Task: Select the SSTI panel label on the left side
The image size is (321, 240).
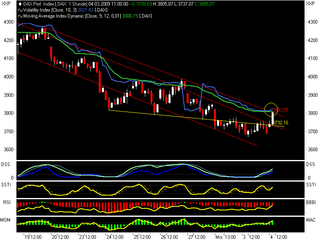Action: pyautogui.click(x=6, y=184)
